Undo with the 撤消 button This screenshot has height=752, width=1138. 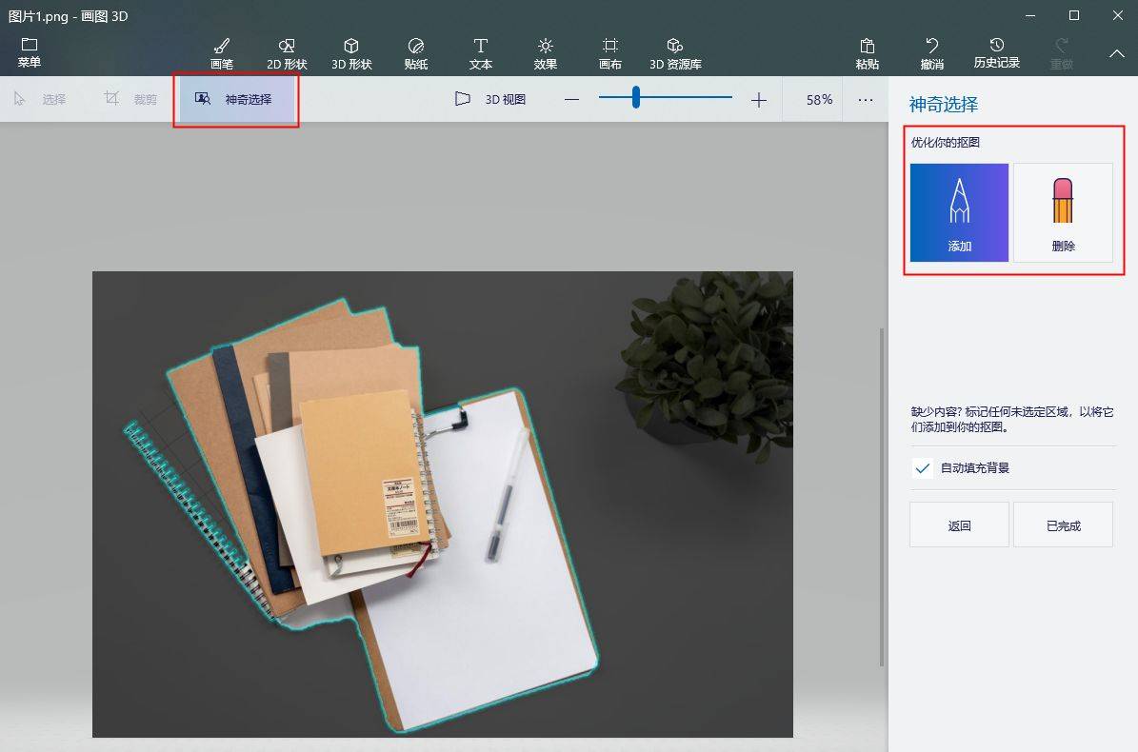(x=932, y=52)
